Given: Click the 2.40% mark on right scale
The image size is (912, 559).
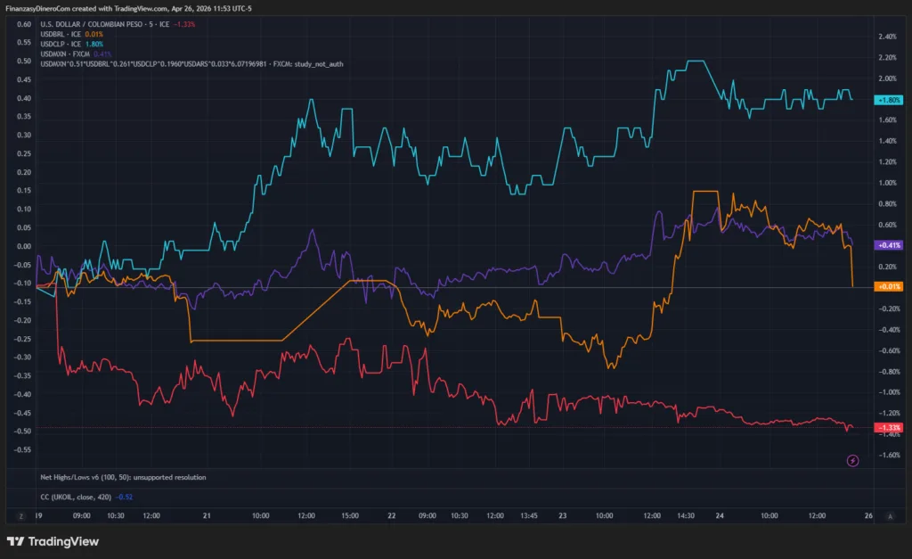Looking at the screenshot, I should [887, 37].
